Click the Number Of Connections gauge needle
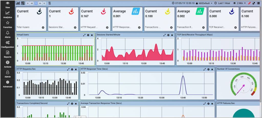 [240, 90]
